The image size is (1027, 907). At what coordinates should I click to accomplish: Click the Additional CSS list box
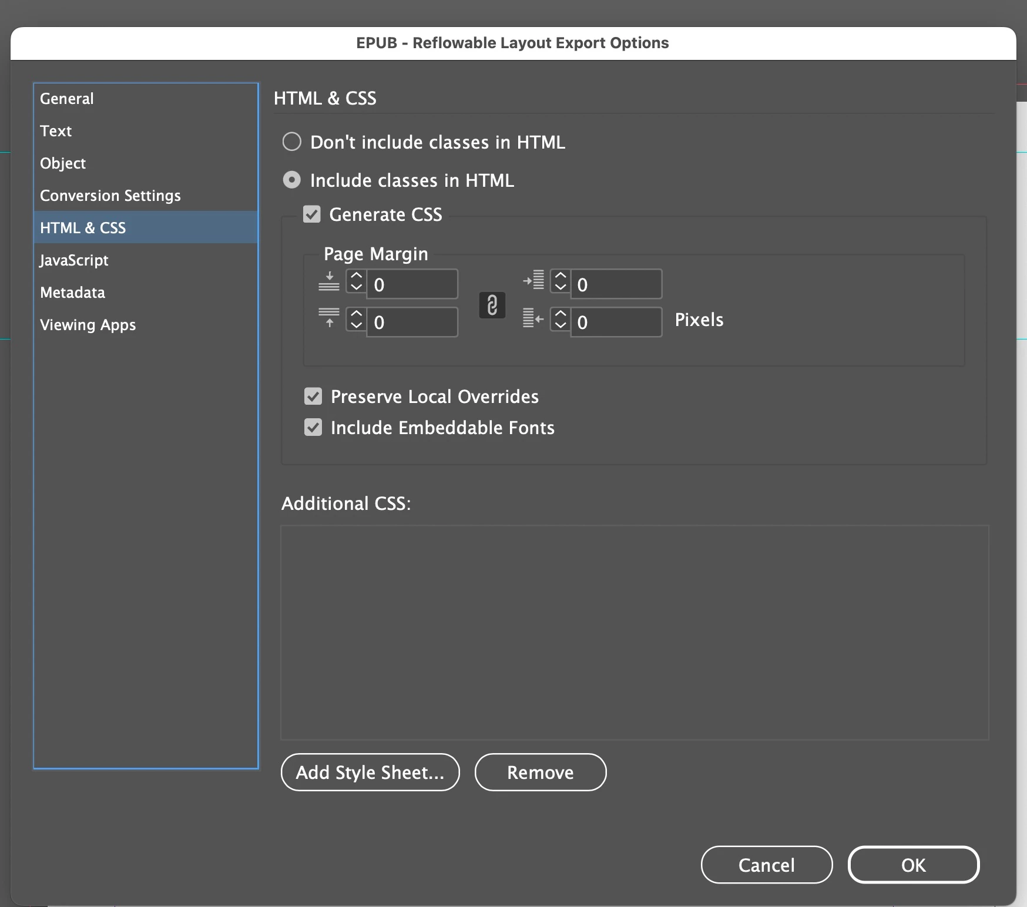(x=635, y=633)
